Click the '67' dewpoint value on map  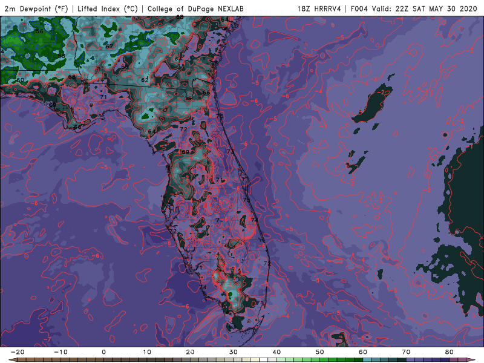pos(110,47)
